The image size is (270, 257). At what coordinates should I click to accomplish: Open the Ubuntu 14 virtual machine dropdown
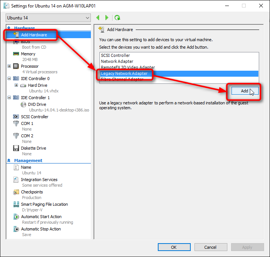(x=48, y=18)
